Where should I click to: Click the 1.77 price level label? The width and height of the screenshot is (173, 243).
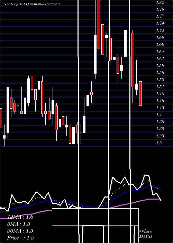pyautogui.click(x=160, y=16)
